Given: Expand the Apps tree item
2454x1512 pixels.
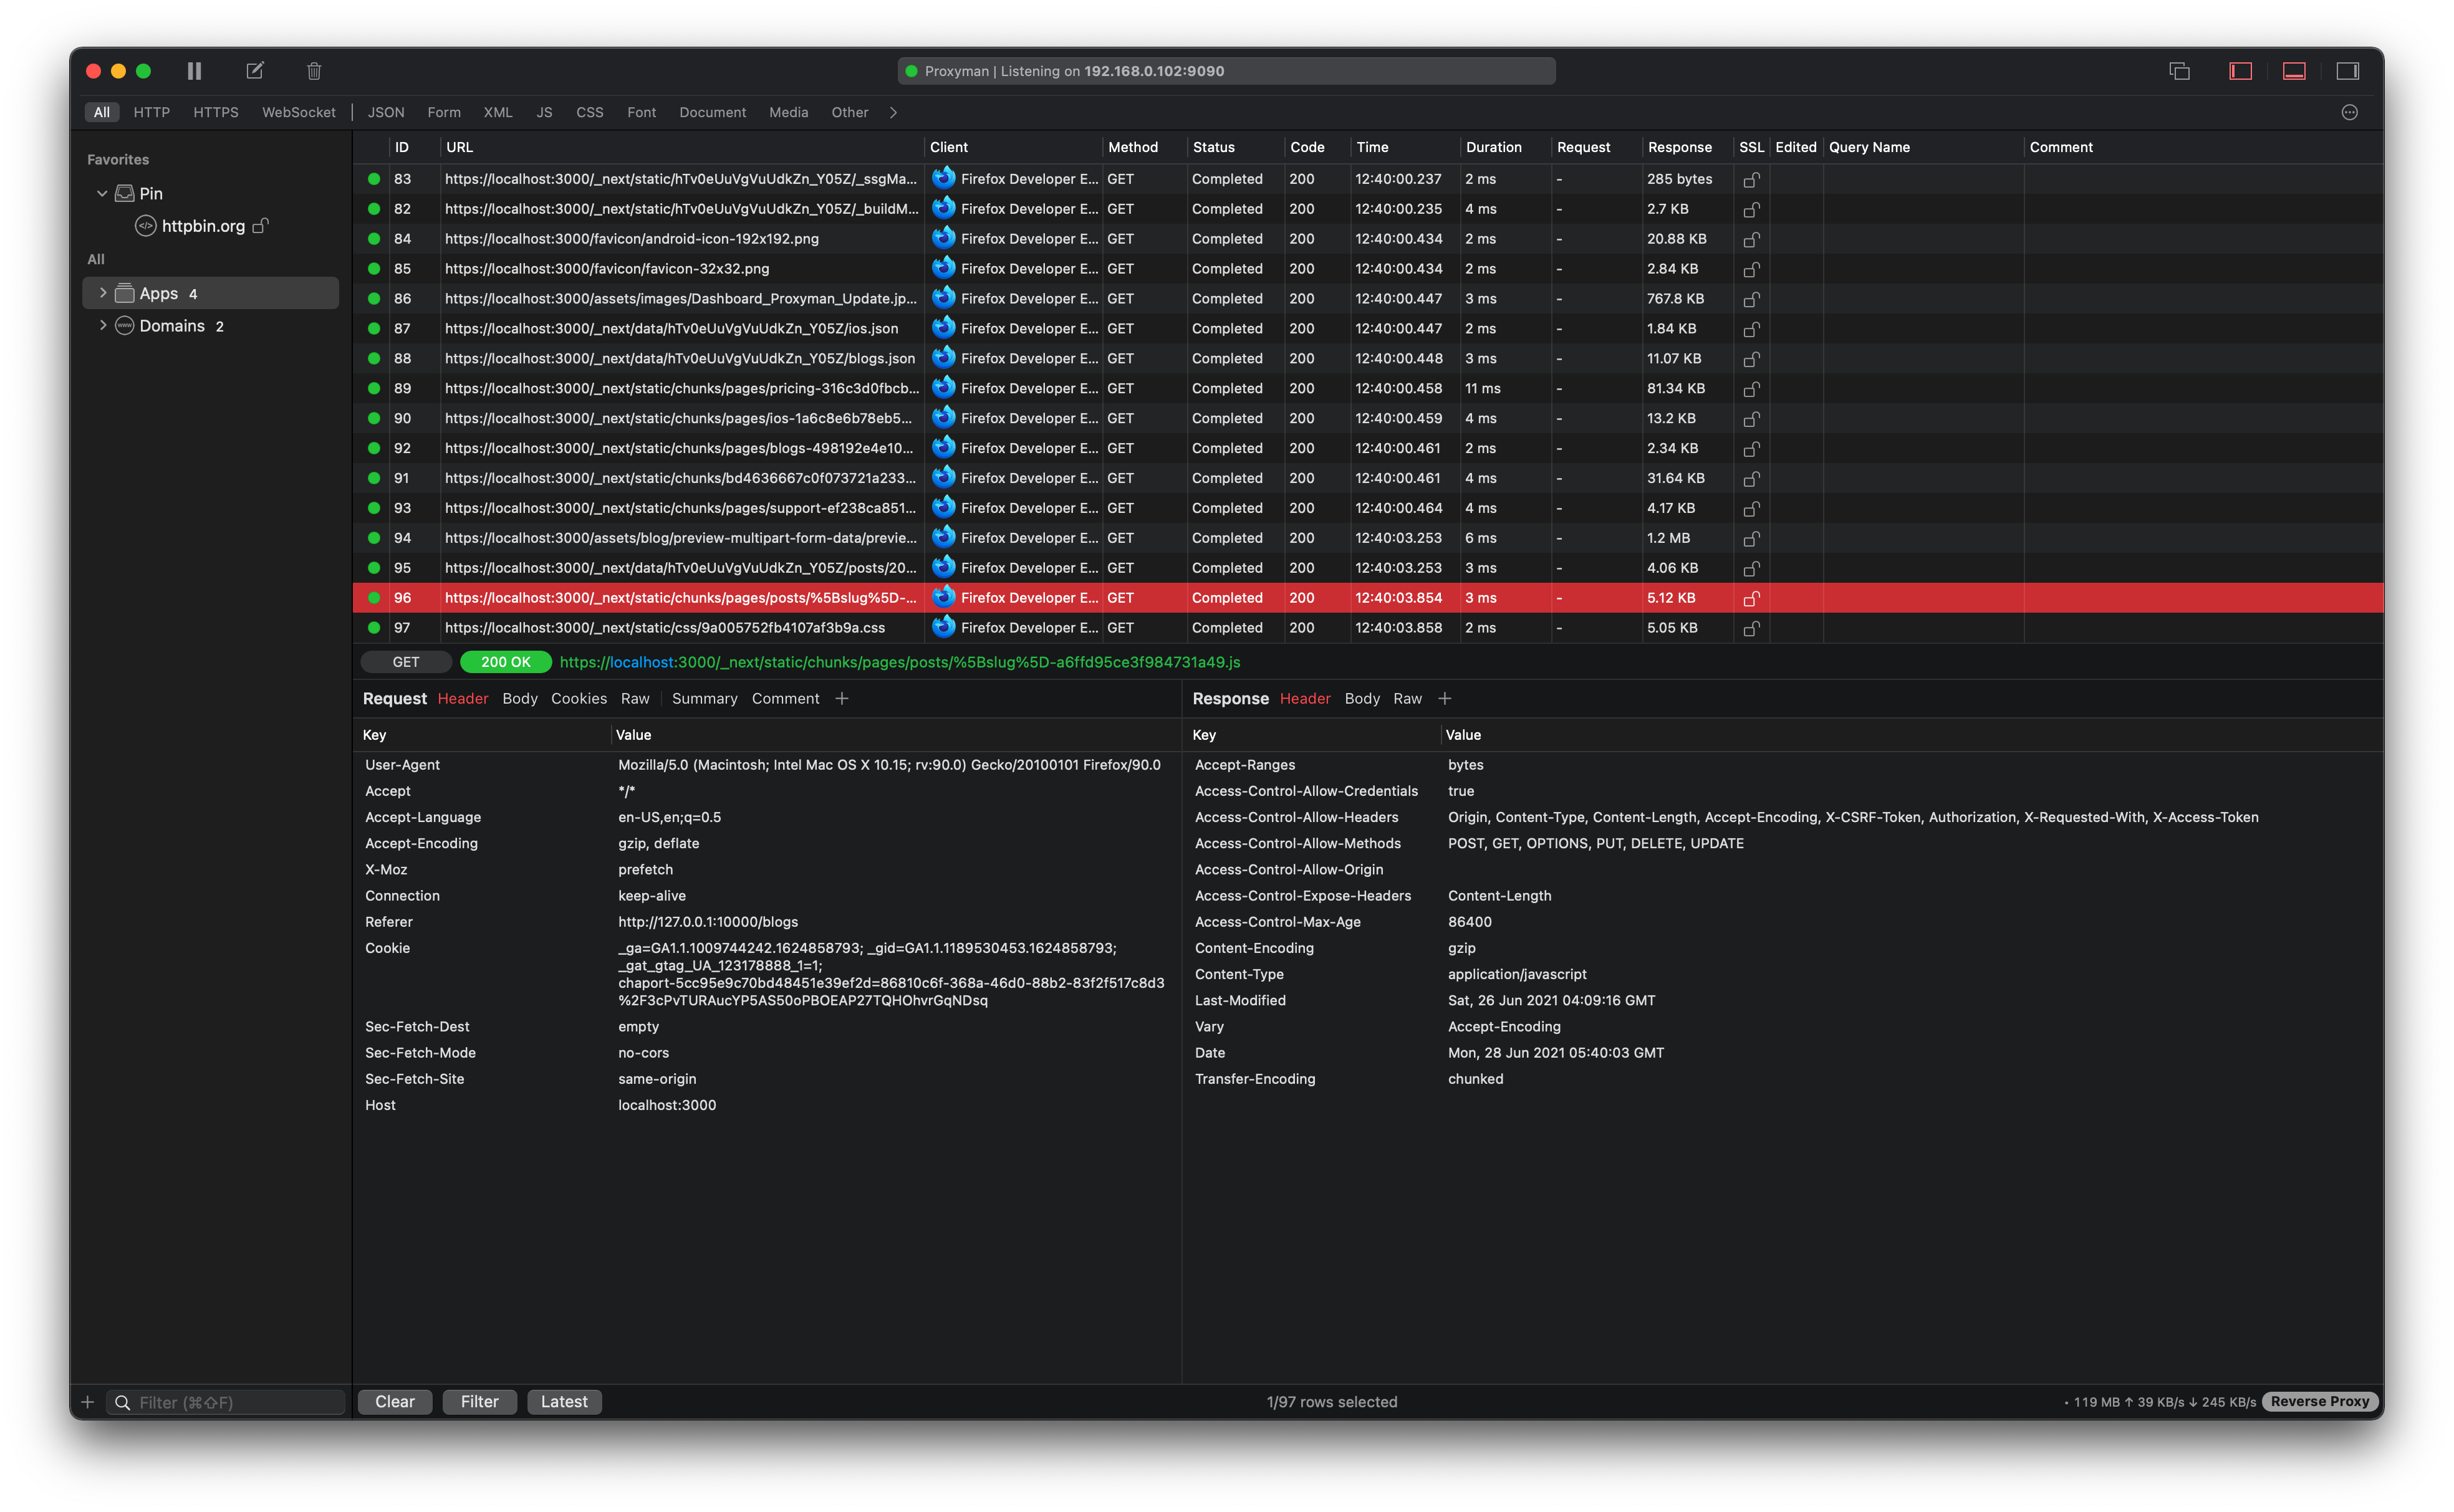Looking at the screenshot, I should click(x=103, y=292).
